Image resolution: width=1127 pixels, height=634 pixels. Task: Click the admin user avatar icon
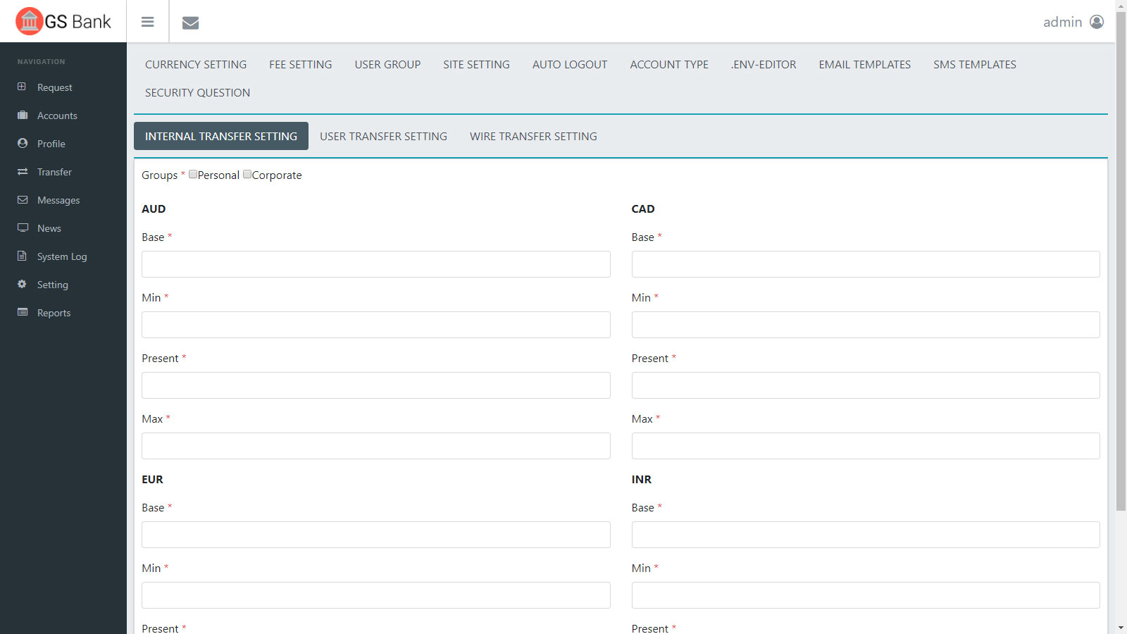[x=1097, y=22]
